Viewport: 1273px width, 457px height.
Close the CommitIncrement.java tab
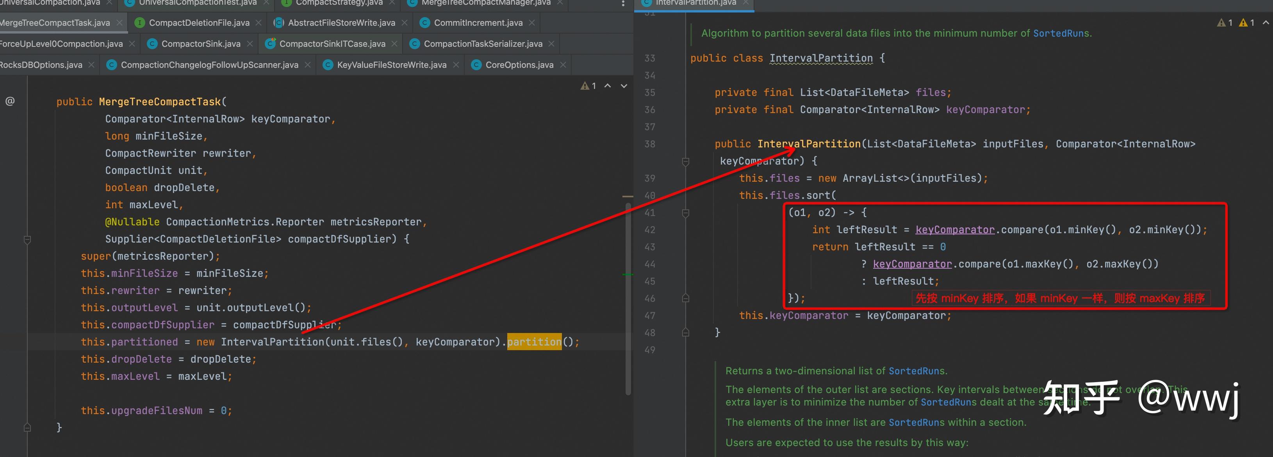pyautogui.click(x=532, y=23)
